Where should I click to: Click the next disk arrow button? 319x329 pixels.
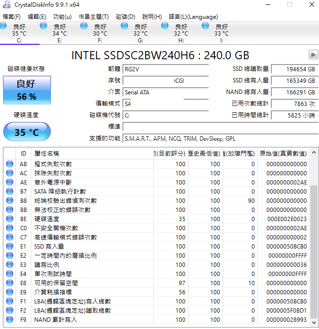(x=313, y=55)
